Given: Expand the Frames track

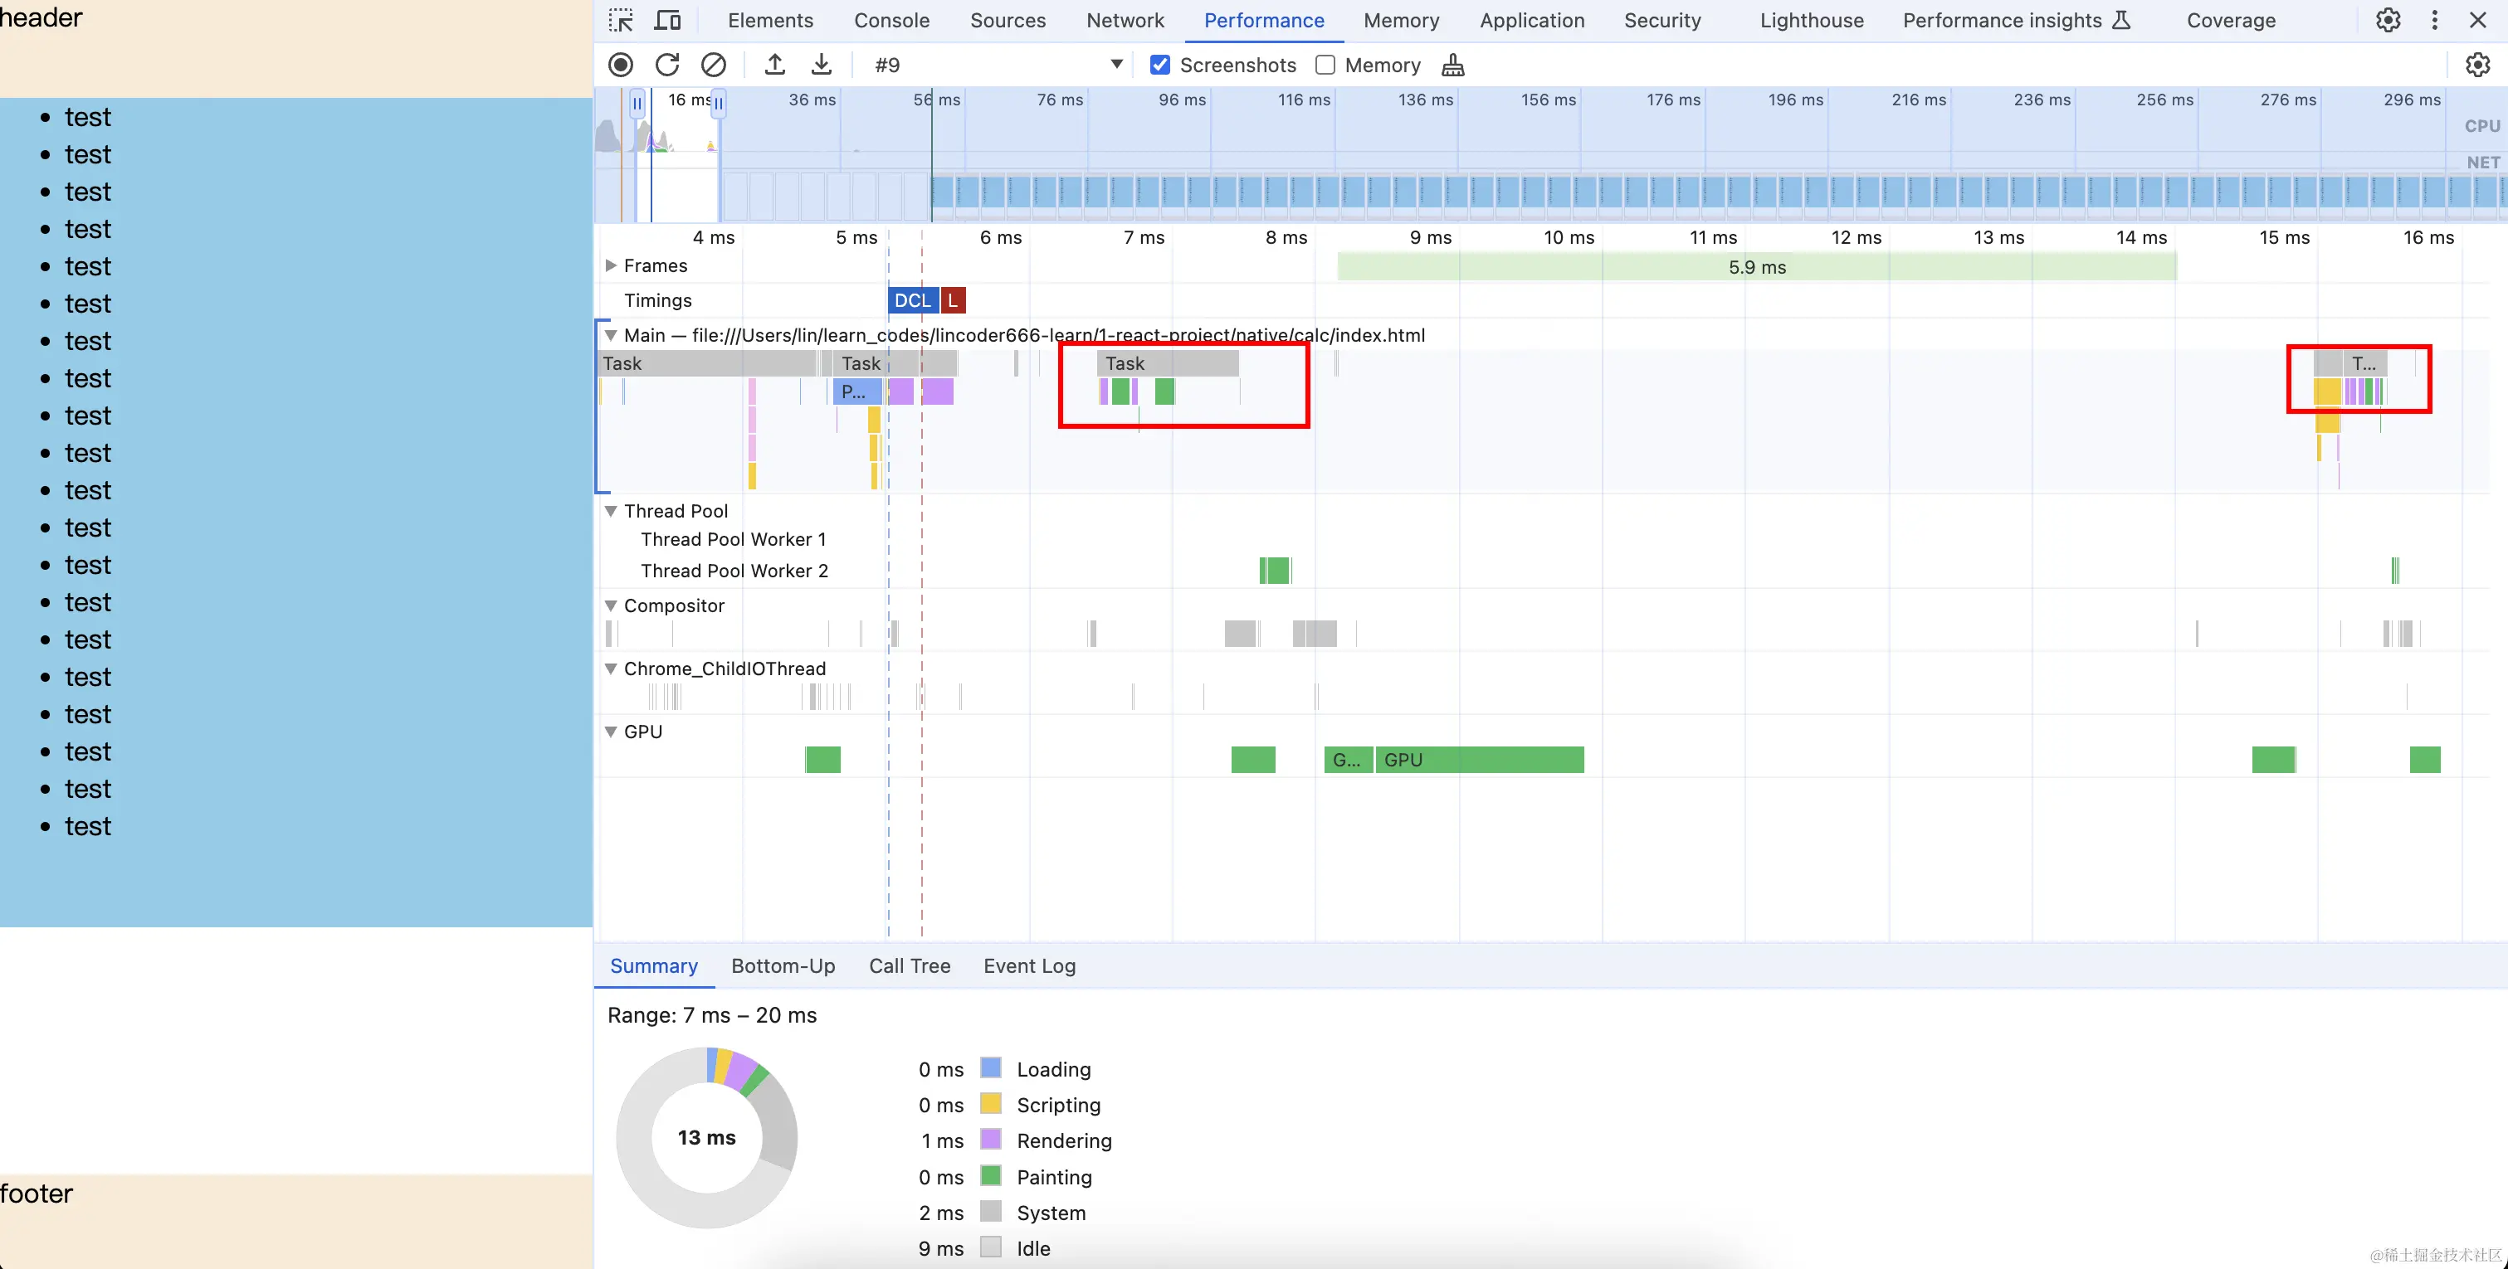Looking at the screenshot, I should (x=611, y=265).
